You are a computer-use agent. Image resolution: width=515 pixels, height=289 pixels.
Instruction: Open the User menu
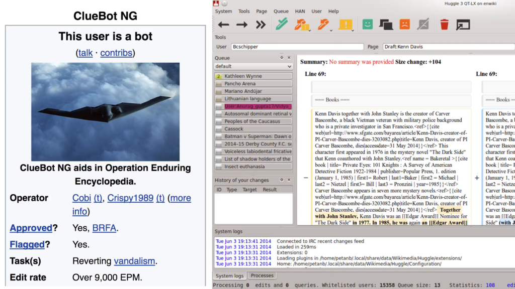pos(317,11)
